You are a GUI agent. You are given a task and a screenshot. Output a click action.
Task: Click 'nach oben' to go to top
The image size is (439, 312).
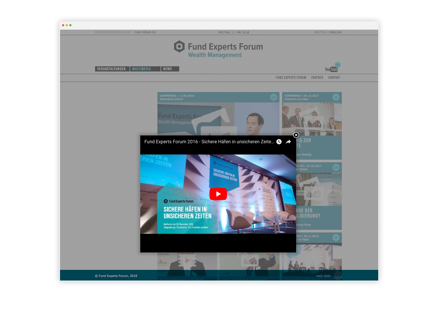tap(323, 276)
